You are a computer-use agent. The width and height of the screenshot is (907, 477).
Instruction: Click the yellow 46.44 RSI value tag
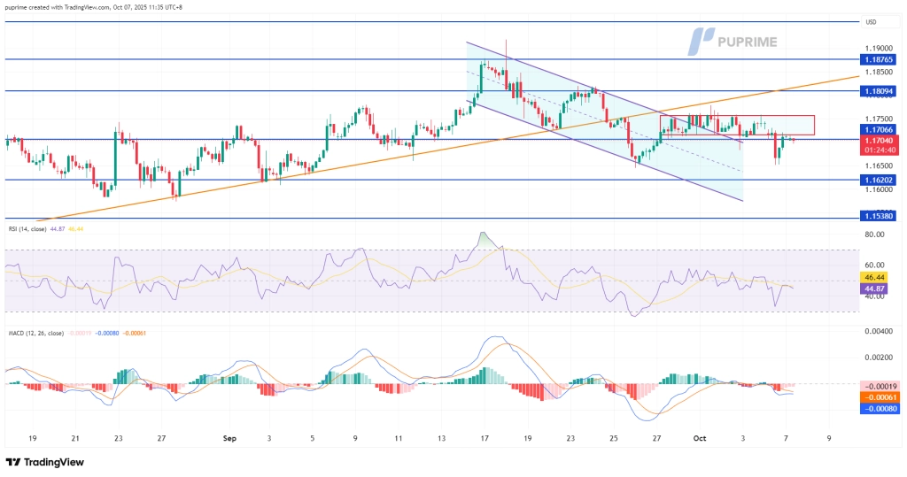click(x=876, y=277)
